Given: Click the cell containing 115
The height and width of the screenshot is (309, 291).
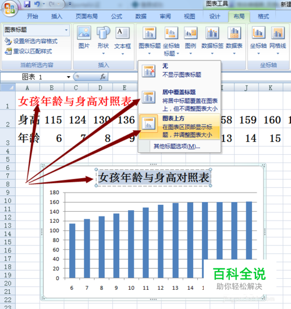Looking at the screenshot, I should point(52,119).
